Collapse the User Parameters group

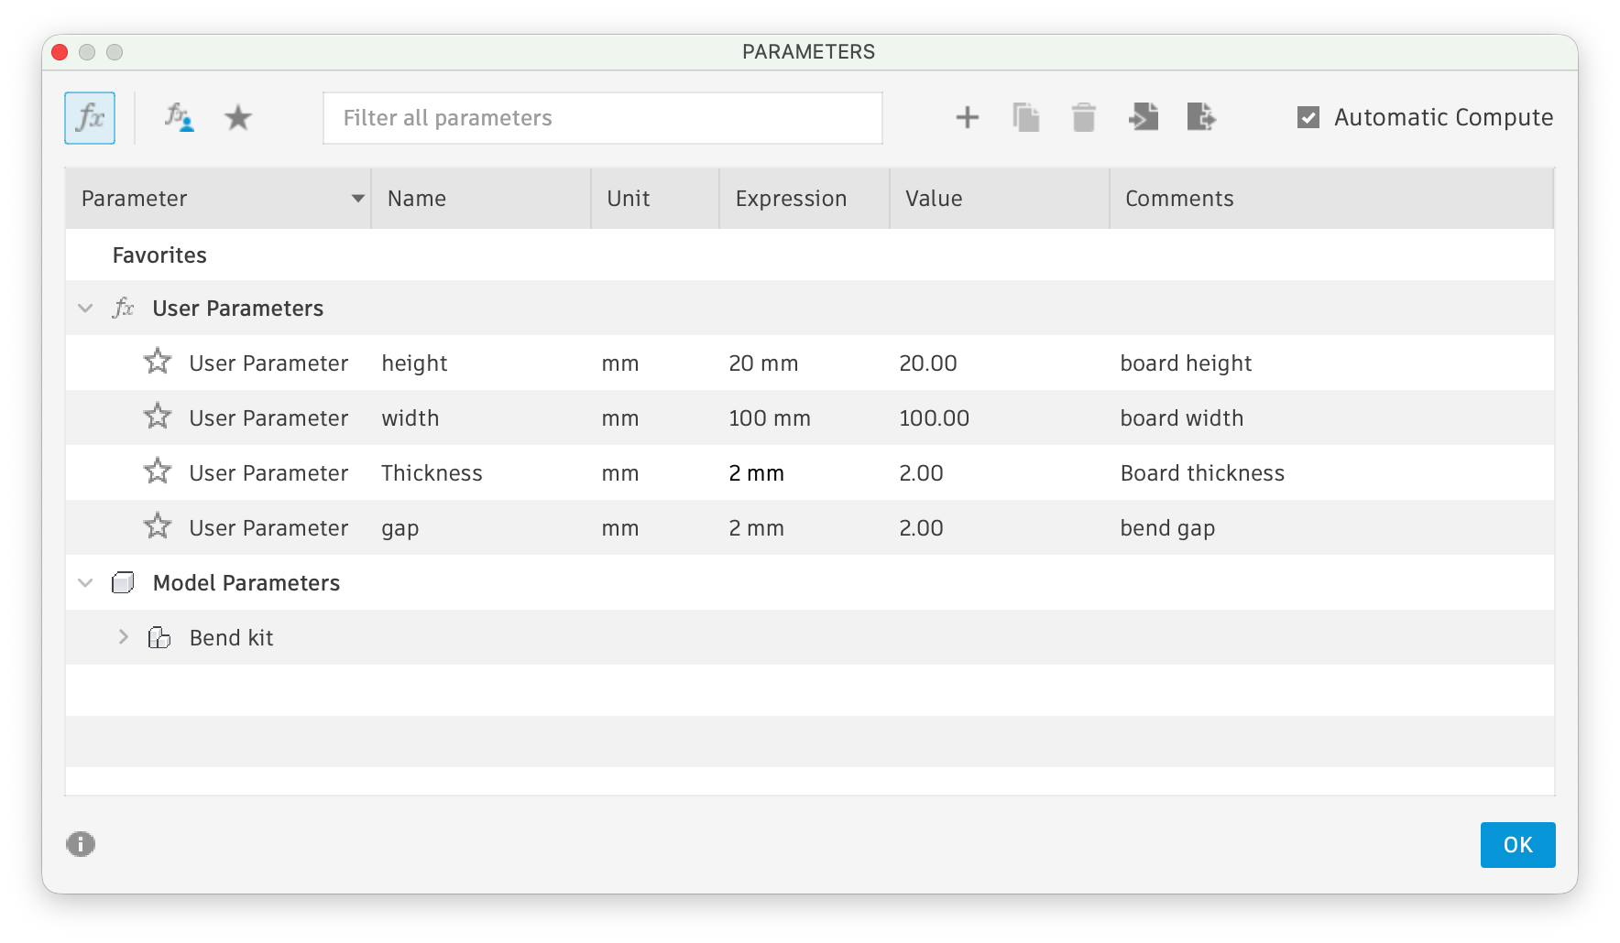[85, 308]
